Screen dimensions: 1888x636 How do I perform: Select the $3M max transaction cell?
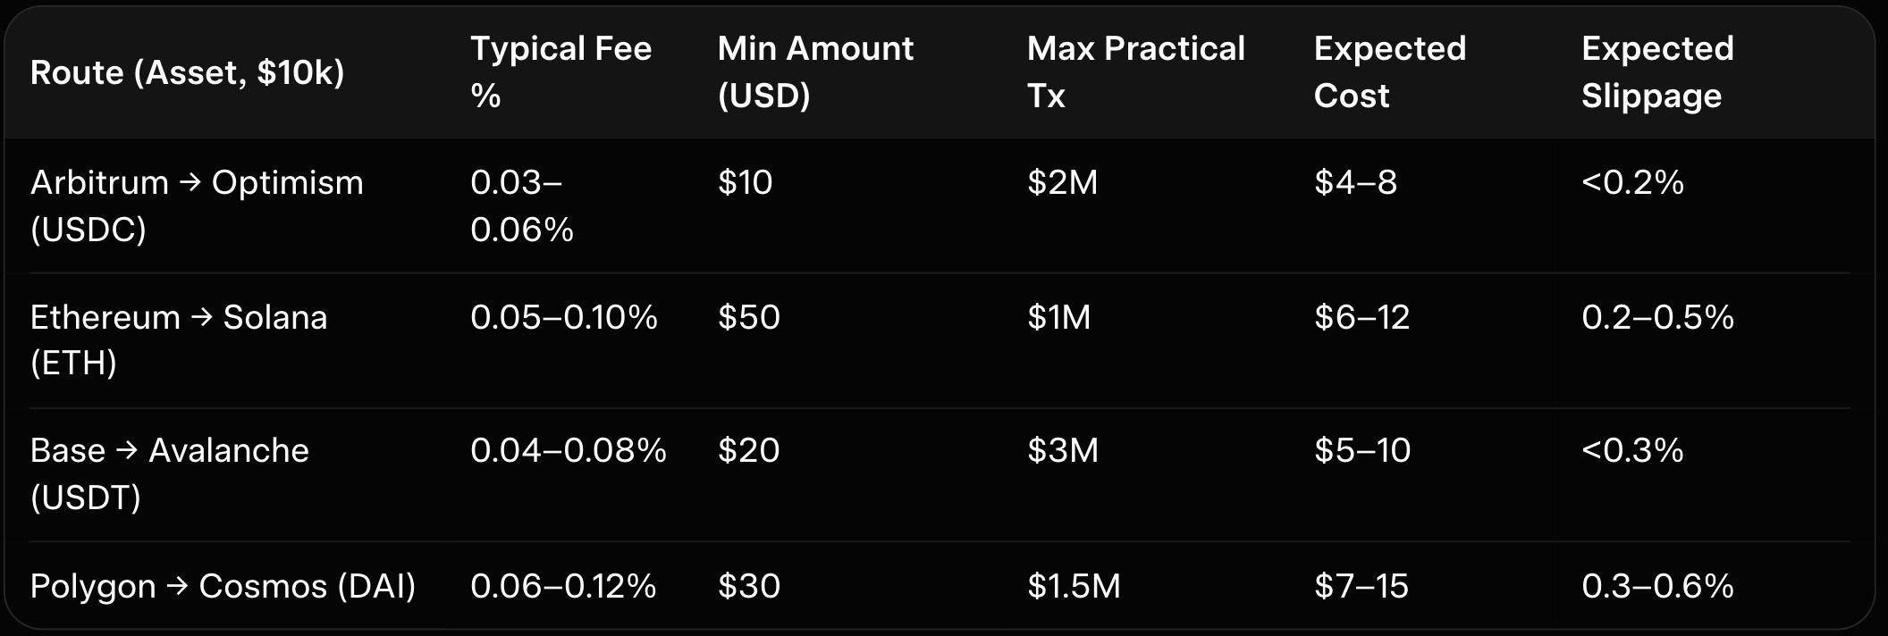point(1062,450)
